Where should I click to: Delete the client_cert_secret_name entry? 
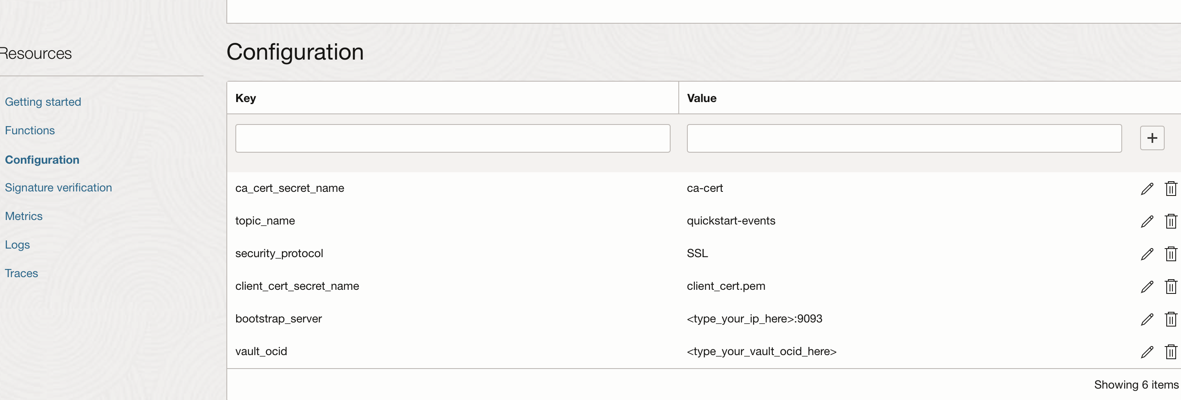point(1170,287)
